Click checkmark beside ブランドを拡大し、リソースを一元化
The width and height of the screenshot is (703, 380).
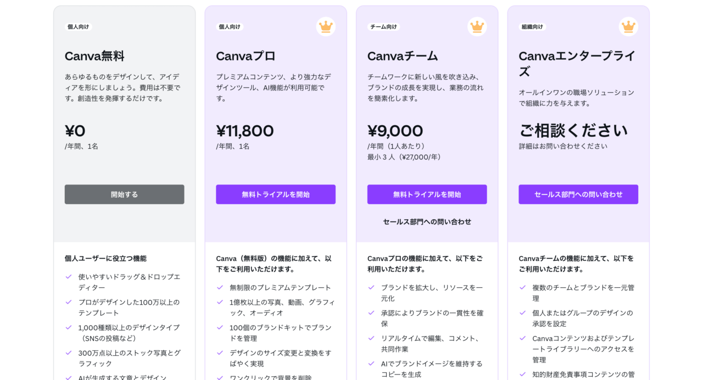point(371,287)
